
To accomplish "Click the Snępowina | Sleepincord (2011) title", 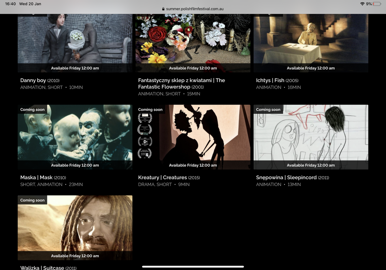I will coord(293,178).
